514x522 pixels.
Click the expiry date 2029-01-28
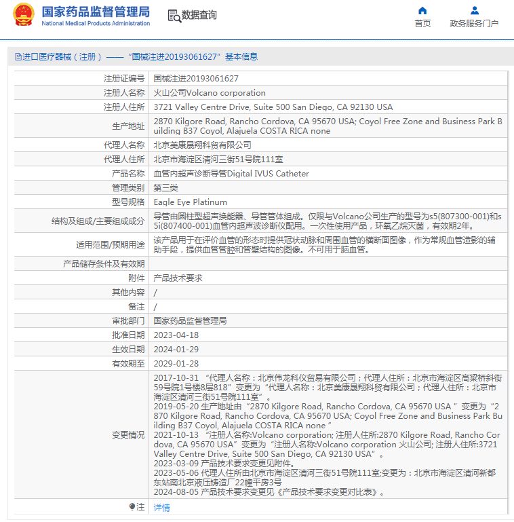click(176, 364)
